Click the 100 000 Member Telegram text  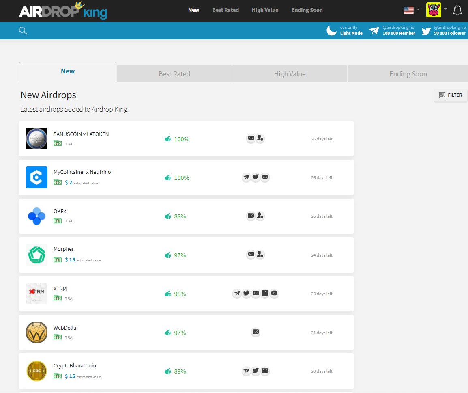coord(399,33)
